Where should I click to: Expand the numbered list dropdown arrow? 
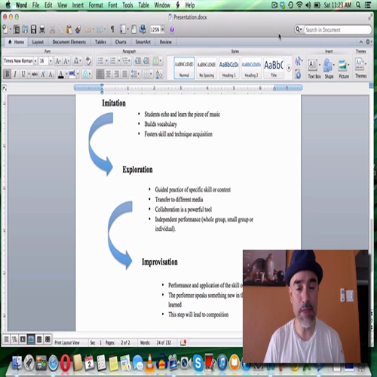click(118, 61)
